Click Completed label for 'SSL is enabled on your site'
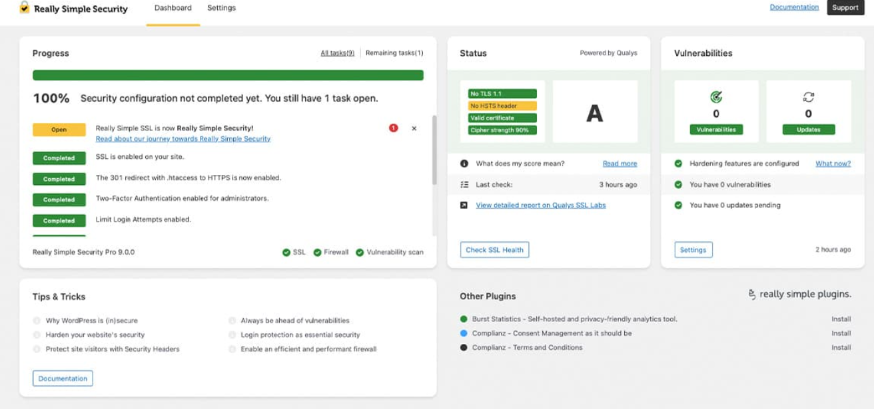The image size is (874, 409). 59,158
